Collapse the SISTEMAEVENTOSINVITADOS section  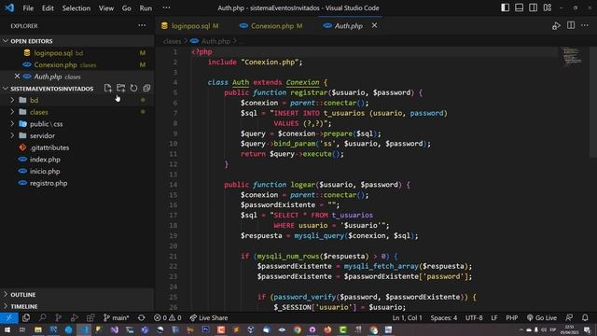51,89
